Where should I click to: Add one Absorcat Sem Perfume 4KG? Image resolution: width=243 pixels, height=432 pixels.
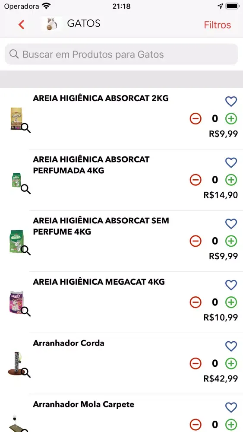tap(231, 241)
